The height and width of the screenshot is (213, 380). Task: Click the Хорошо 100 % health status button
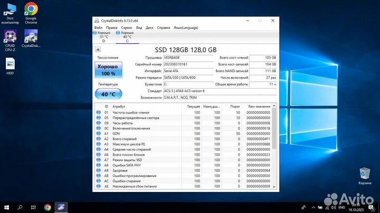tap(108, 70)
